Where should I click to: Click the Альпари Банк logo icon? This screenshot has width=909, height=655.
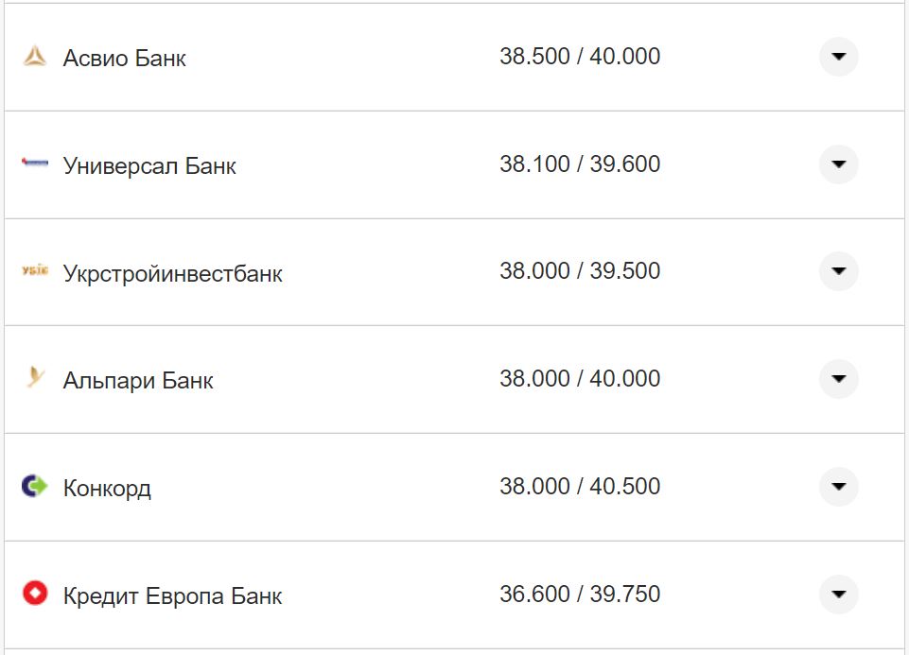click(35, 379)
